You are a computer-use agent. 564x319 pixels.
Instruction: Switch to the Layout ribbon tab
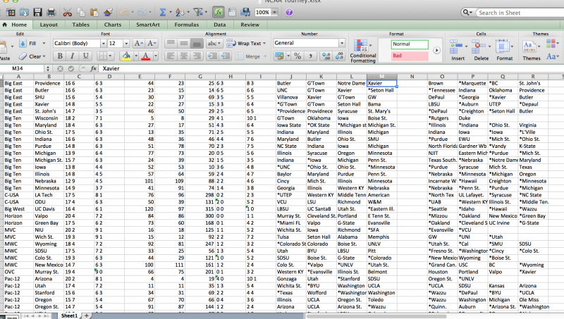click(x=49, y=25)
